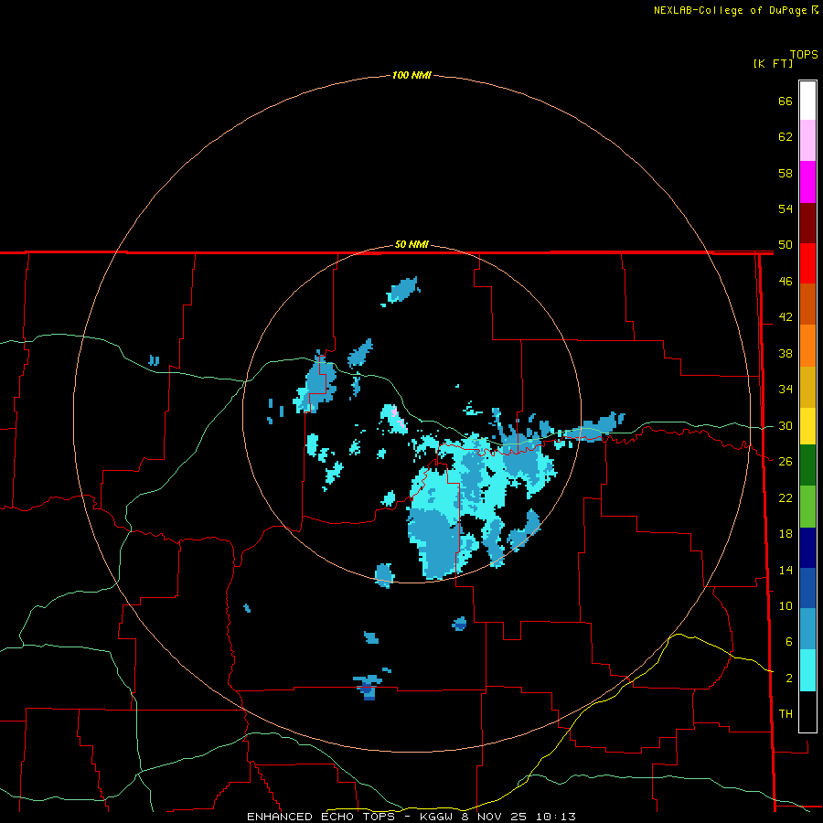The height and width of the screenshot is (823, 823).
Task: Pick the medium blue legend band
Action: [807, 588]
